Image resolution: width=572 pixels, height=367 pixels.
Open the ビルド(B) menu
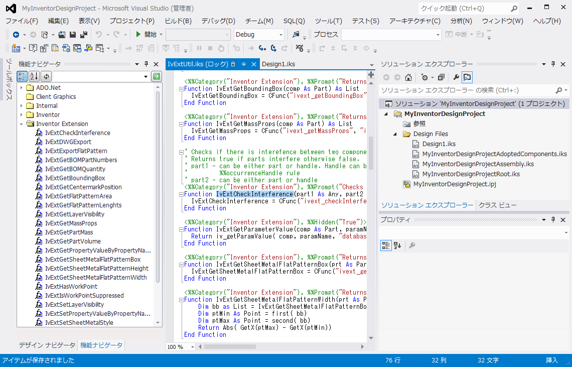(x=178, y=21)
